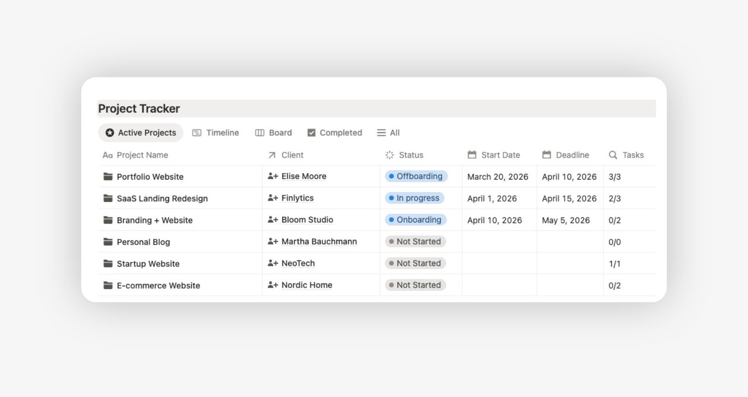Screen dimensions: 748x397
Task: Click the folder icon beside Portfolio Website
Action: pos(107,176)
